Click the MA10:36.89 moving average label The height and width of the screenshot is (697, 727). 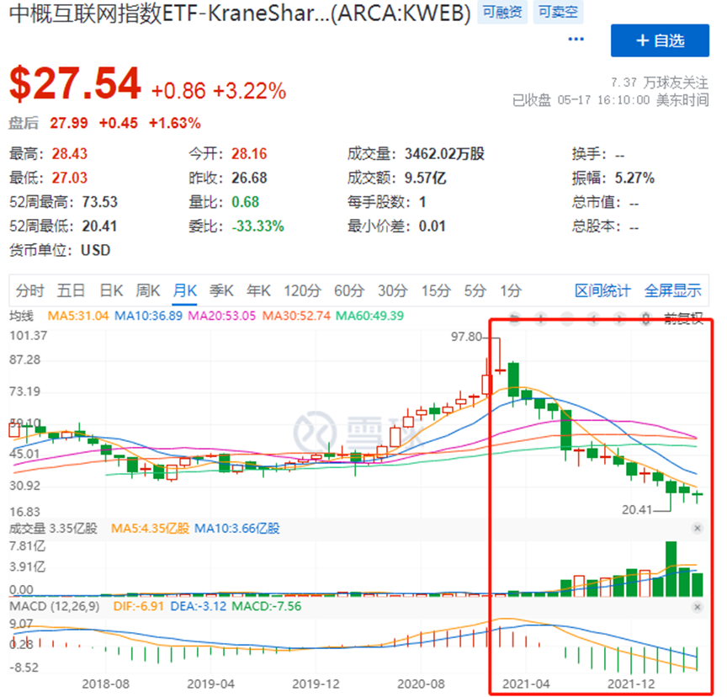148,316
